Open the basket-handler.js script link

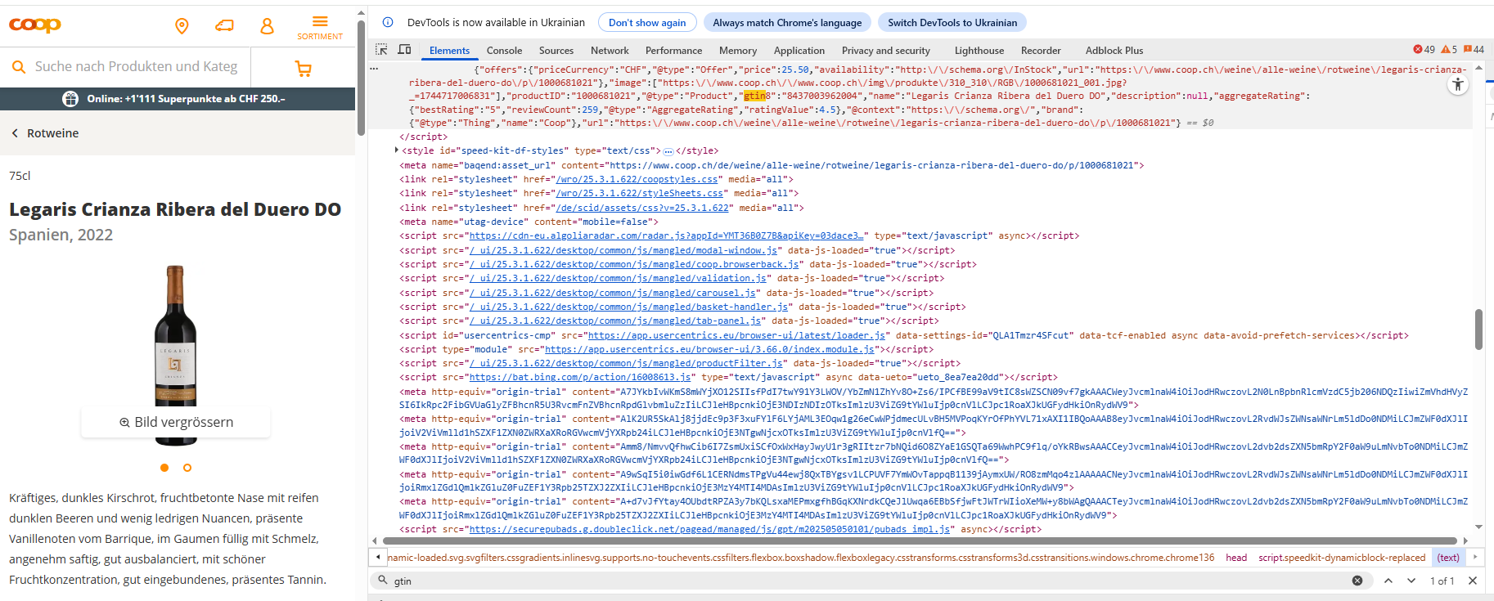tap(629, 307)
